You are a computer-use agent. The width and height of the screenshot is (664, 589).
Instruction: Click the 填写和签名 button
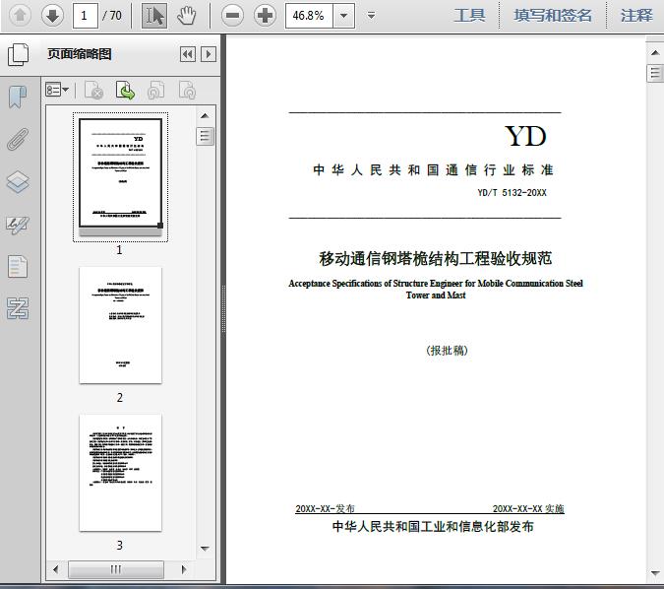coord(553,15)
